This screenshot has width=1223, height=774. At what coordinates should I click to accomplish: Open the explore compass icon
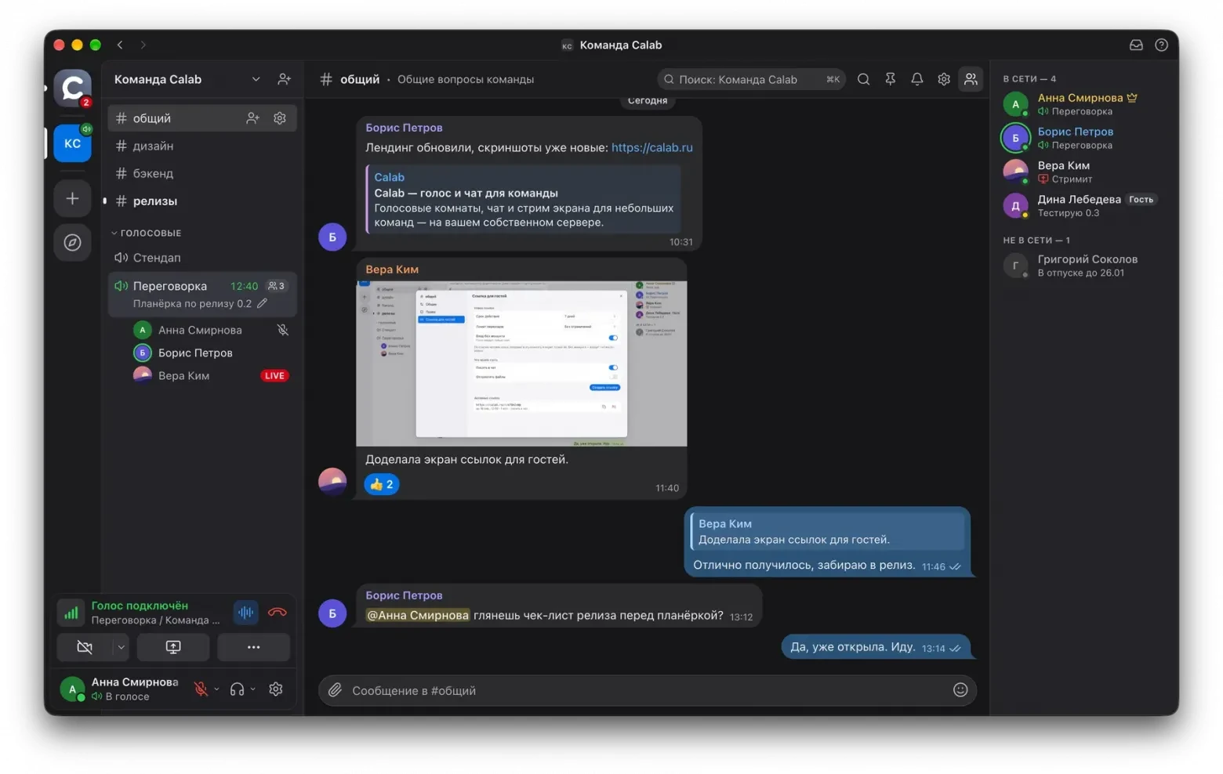point(72,242)
